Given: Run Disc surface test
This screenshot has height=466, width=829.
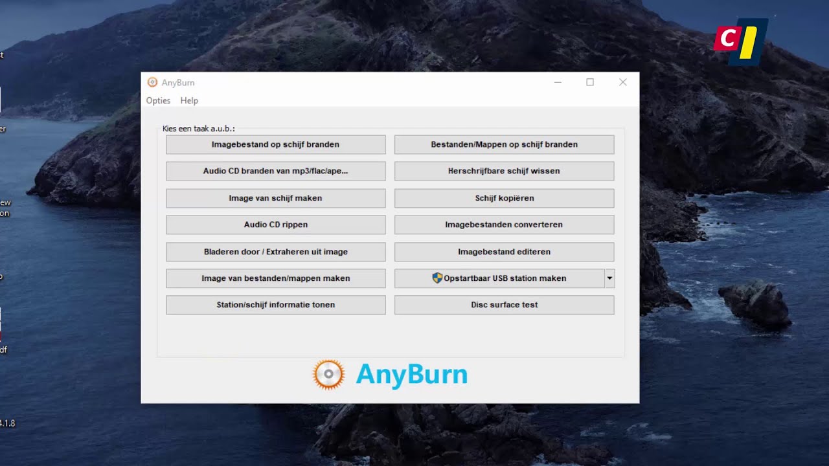Looking at the screenshot, I should (505, 305).
